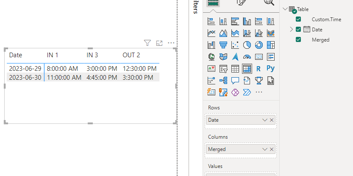Open the Merged field dropdown in Columns
This screenshot has height=176, width=353.
265,149
